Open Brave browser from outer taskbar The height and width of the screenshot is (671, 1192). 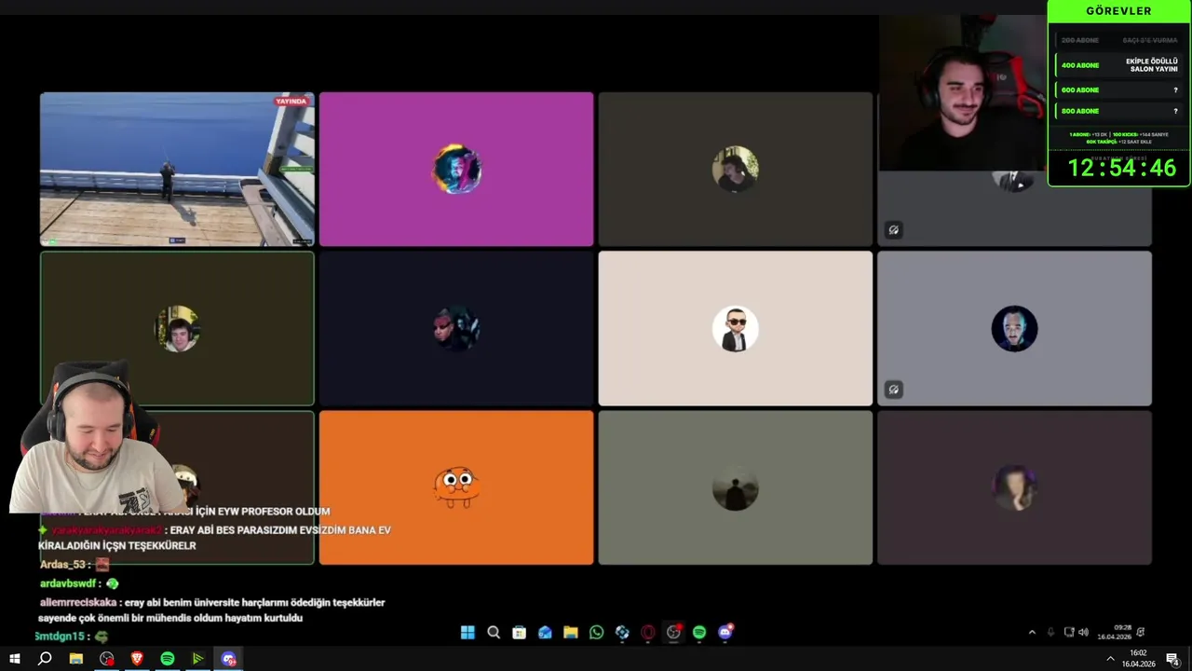coord(137,659)
